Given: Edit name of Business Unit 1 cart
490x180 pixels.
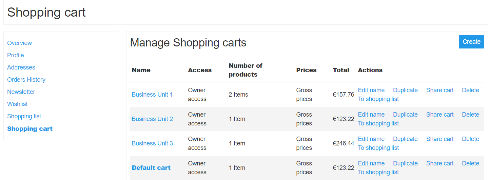Looking at the screenshot, I should click(x=371, y=90).
